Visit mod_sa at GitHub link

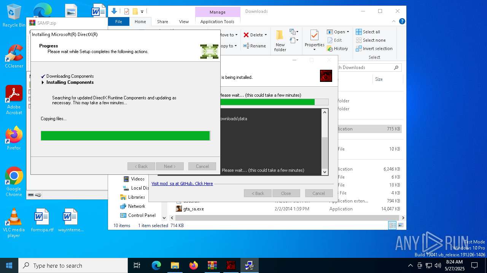tap(182, 184)
